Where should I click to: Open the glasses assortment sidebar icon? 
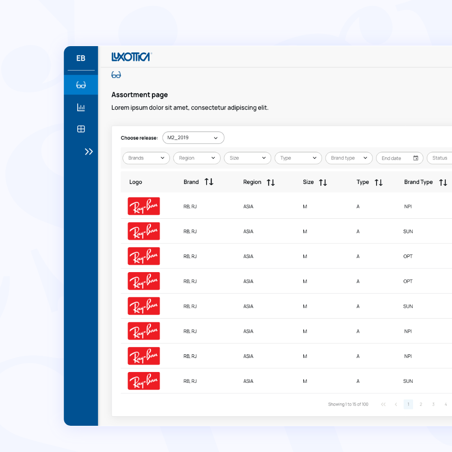tap(81, 85)
